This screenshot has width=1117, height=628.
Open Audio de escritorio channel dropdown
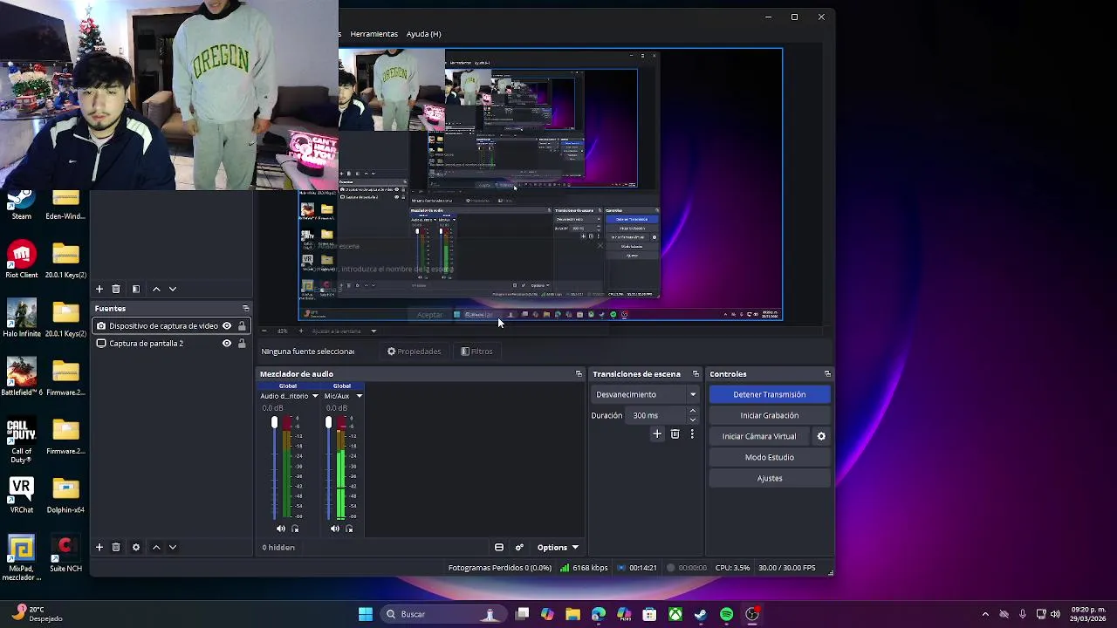[315, 396]
